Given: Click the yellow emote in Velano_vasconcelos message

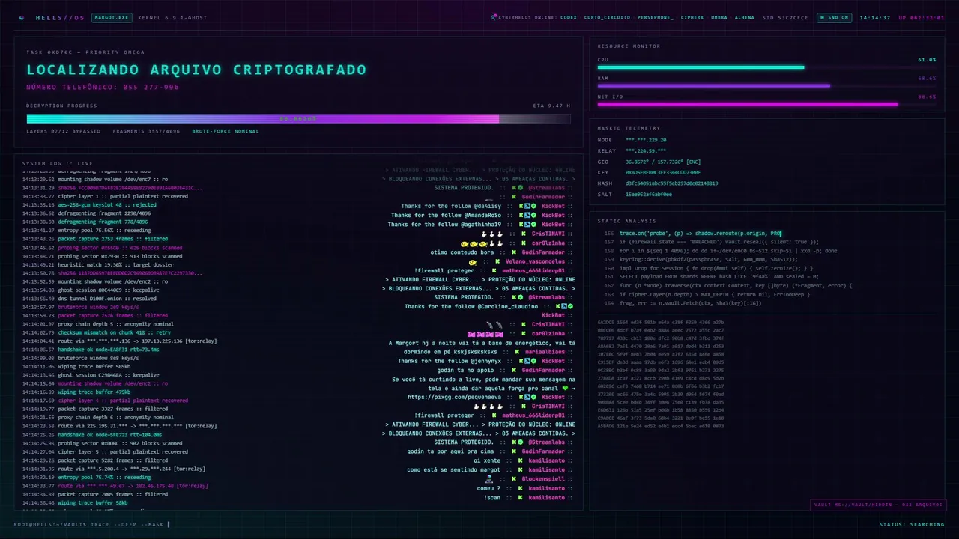Looking at the screenshot, I should [x=473, y=262].
